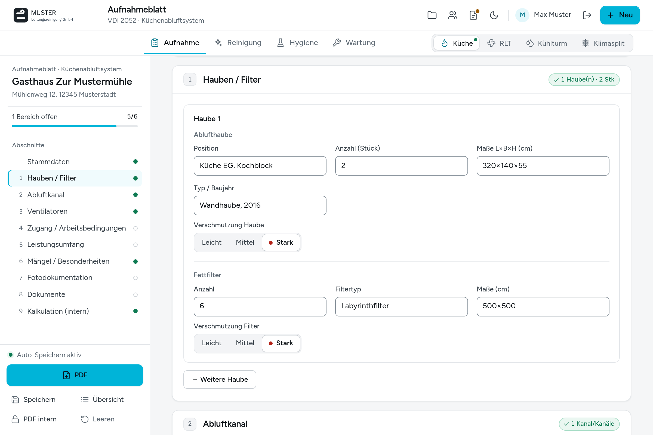Screen dimensions: 653x435
Task: Open the Übersicht overview
Action: coord(103,399)
